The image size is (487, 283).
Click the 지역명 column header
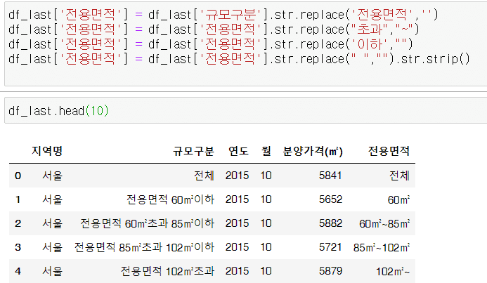[x=47, y=151]
